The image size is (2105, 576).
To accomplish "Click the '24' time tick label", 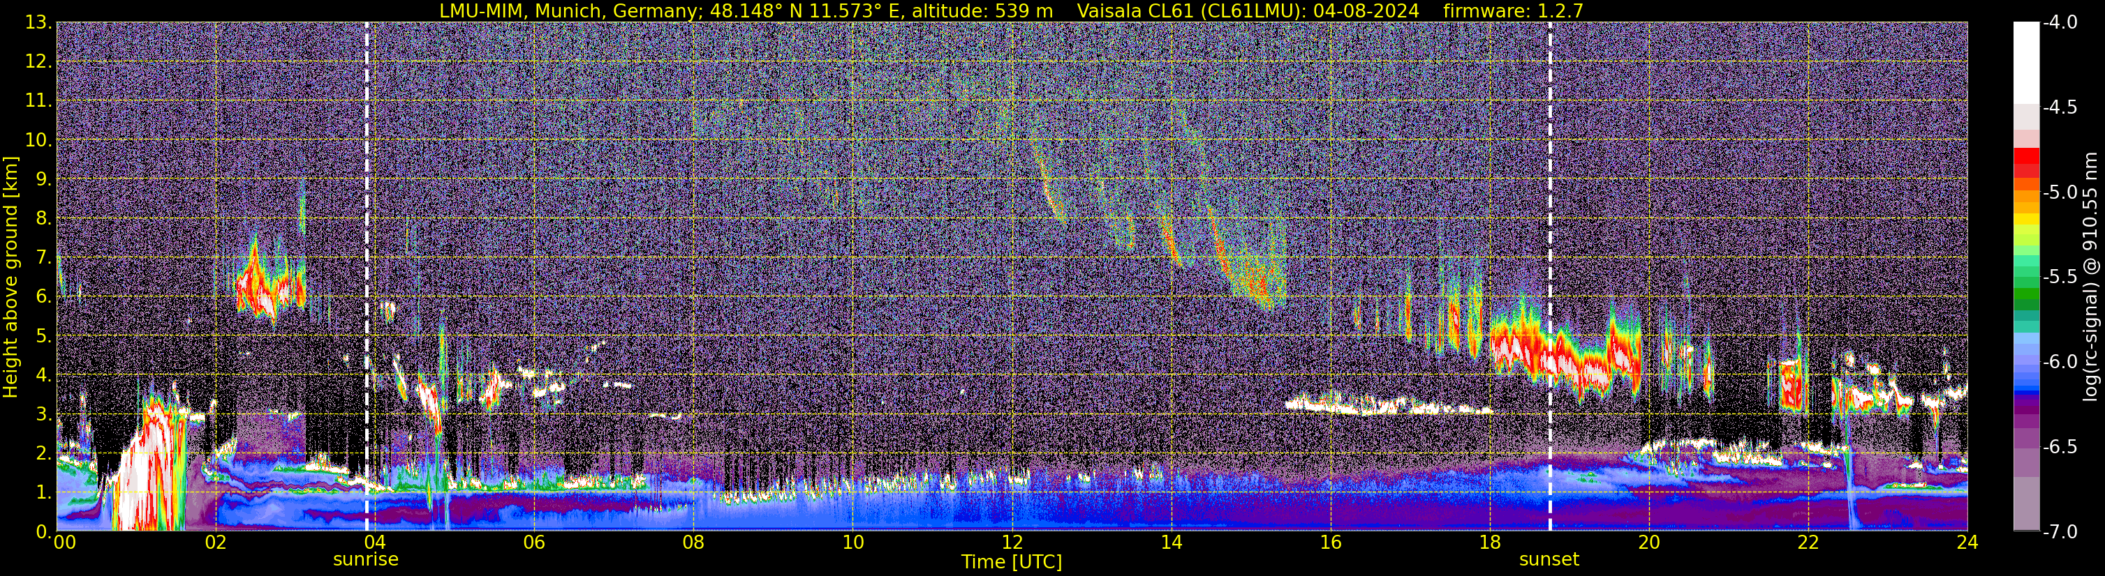I will pos(1967,543).
